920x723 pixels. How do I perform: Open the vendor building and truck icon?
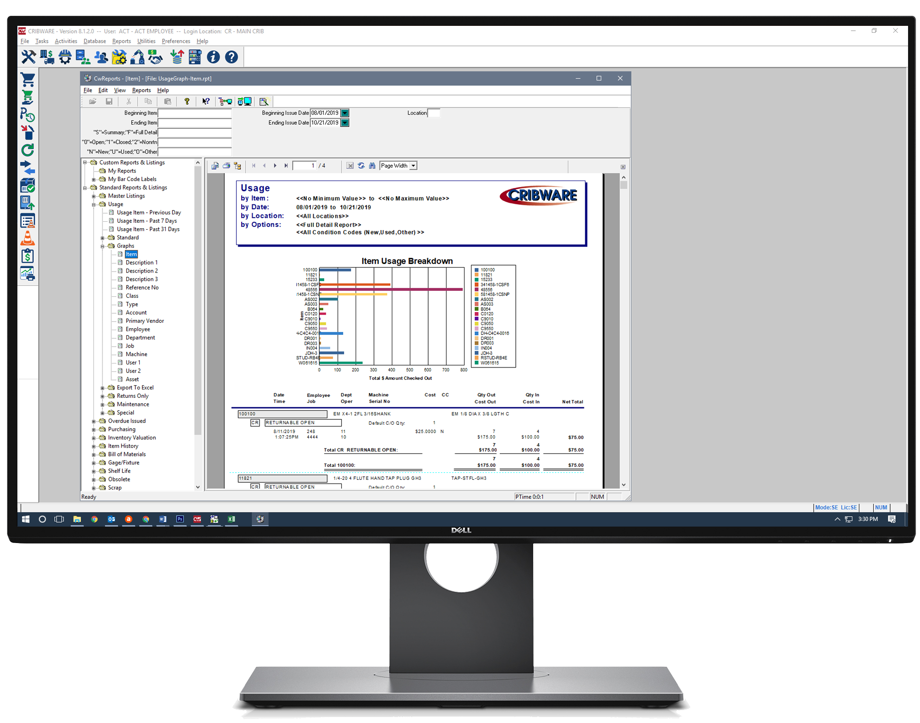[47, 57]
